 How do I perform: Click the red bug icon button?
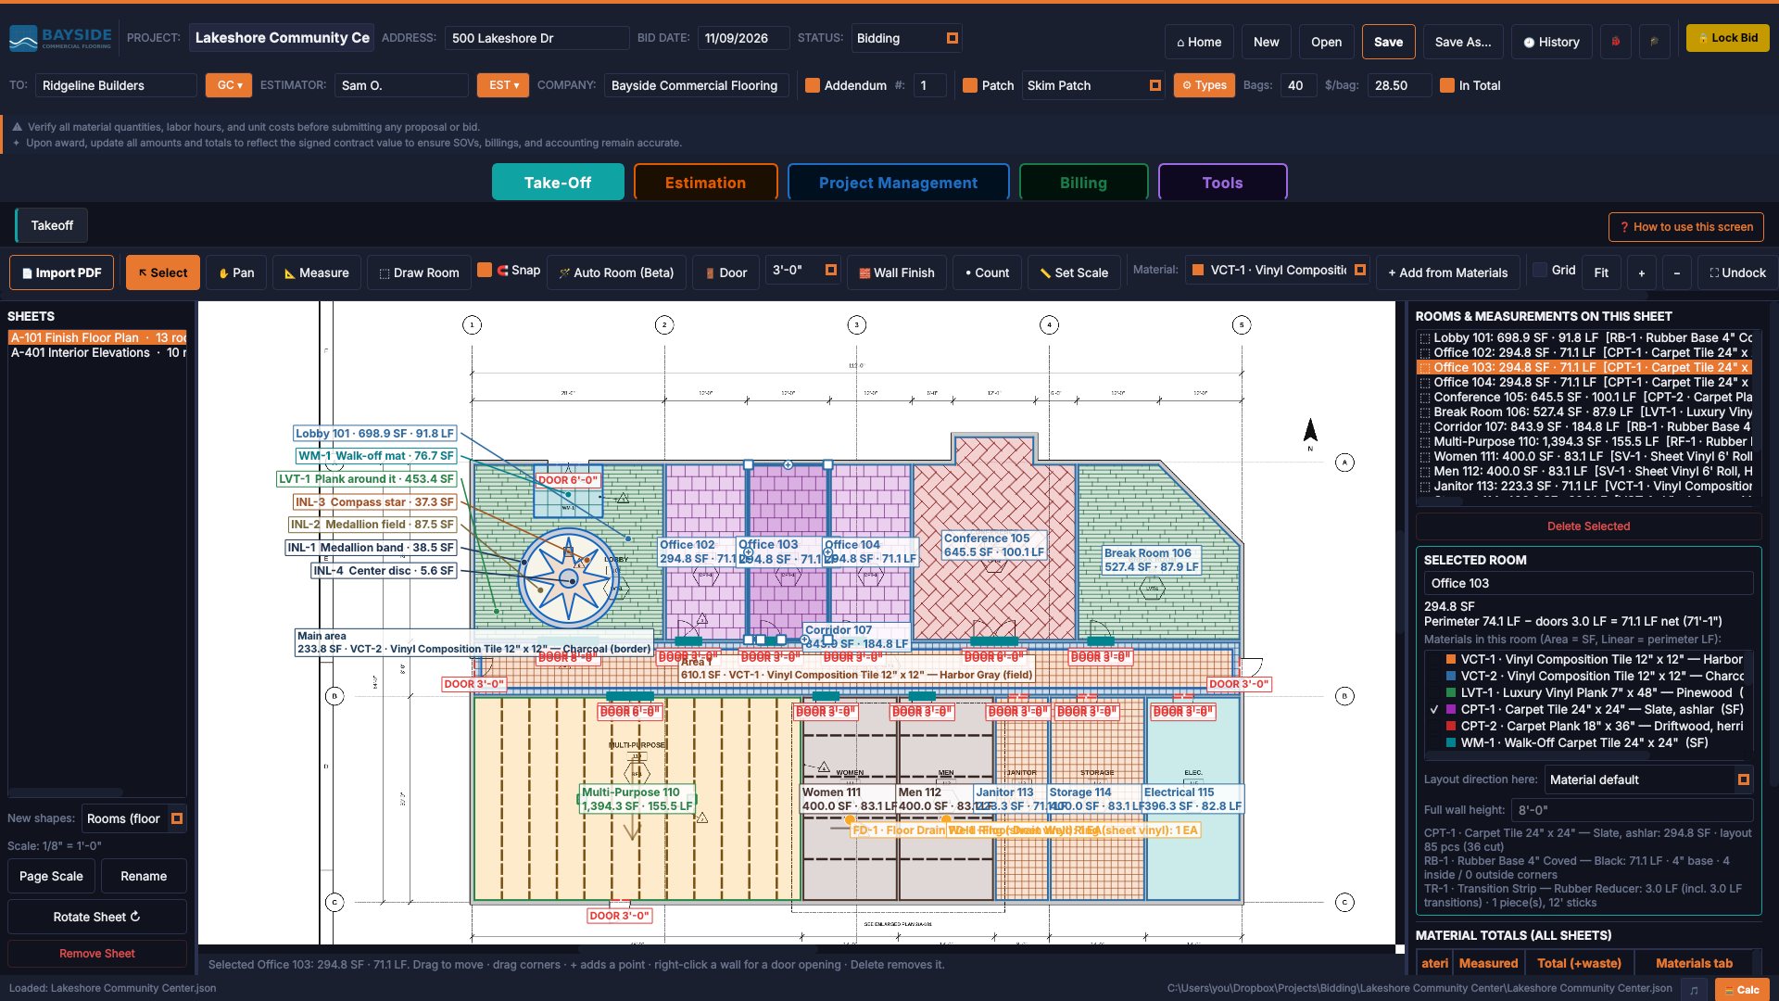point(1616,42)
